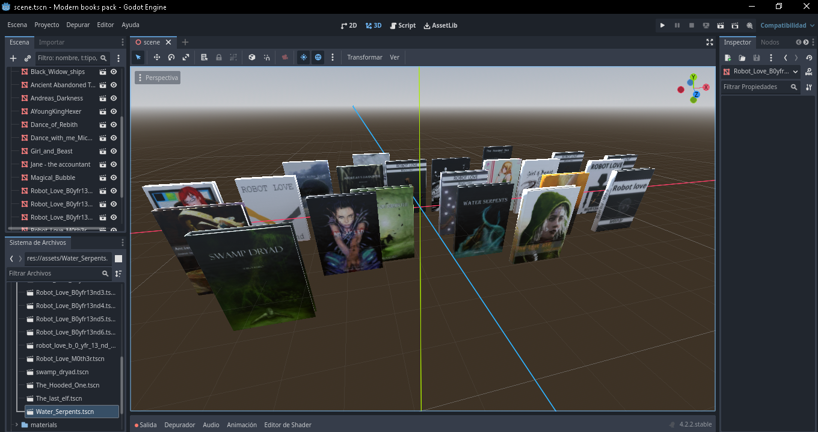Viewport: 818px width, 432px height.
Task: Open Girl_and_Beast scene in editor clapper icon
Action: [x=103, y=151]
